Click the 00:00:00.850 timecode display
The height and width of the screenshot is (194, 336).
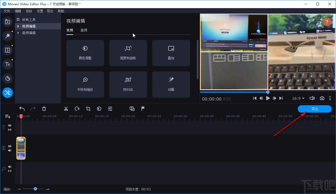coord(216,99)
